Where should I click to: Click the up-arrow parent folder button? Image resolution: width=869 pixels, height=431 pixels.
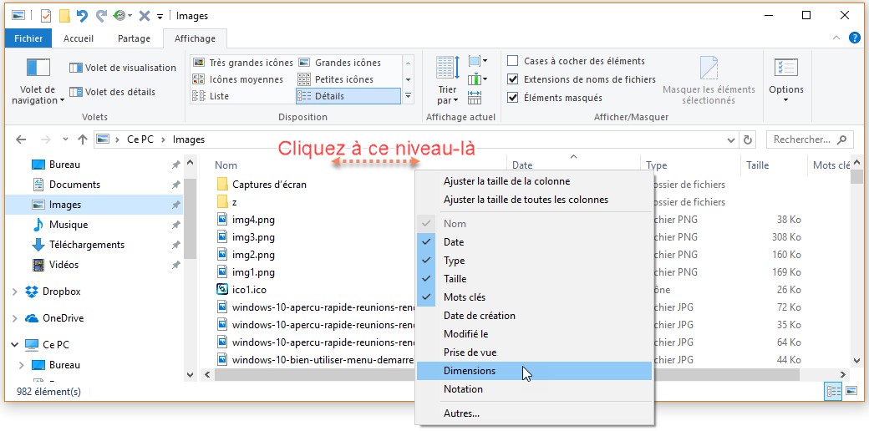click(x=82, y=140)
